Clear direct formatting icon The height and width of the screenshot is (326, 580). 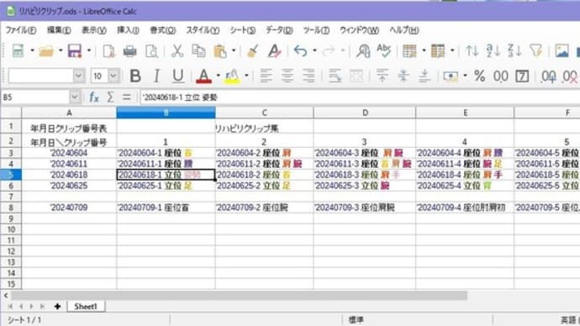pyautogui.click(x=275, y=51)
